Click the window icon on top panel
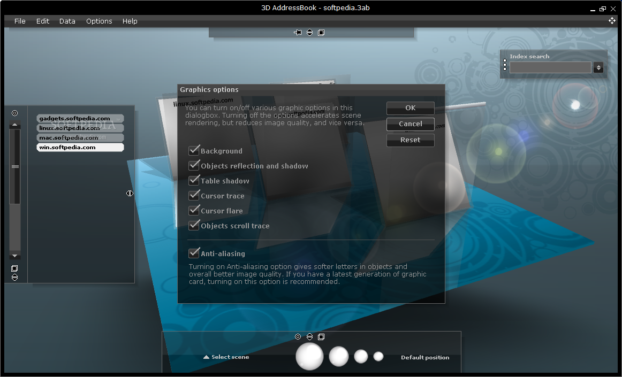 coord(321,33)
